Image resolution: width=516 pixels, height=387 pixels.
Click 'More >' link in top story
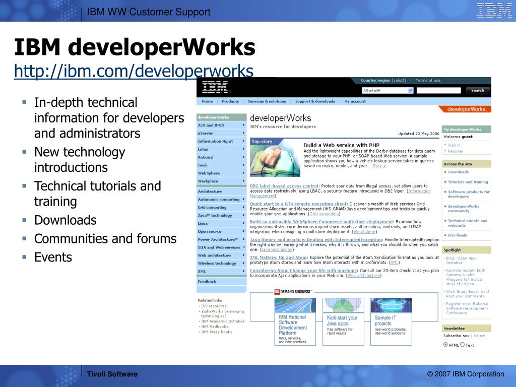379,166
